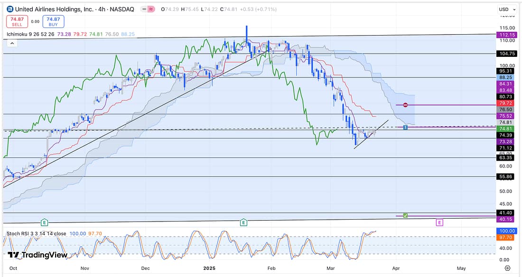522x277 pixels.
Task: Select the red stop-loss marker at 79.72
Action: [x=405, y=105]
